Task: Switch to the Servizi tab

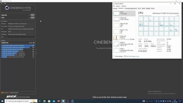Action: point(153,9)
